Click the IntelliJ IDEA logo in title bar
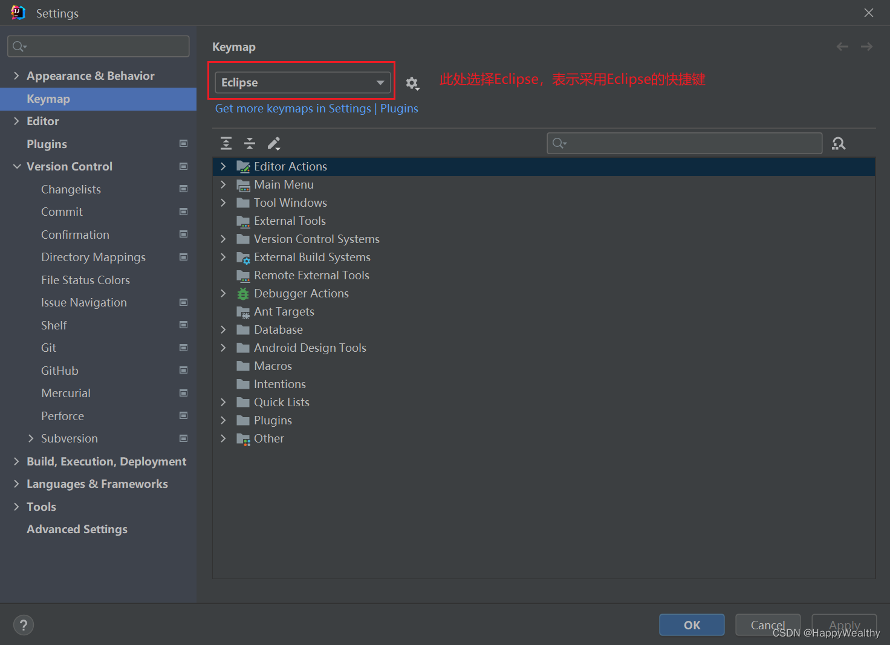Screen dimensions: 890x645 pos(18,13)
